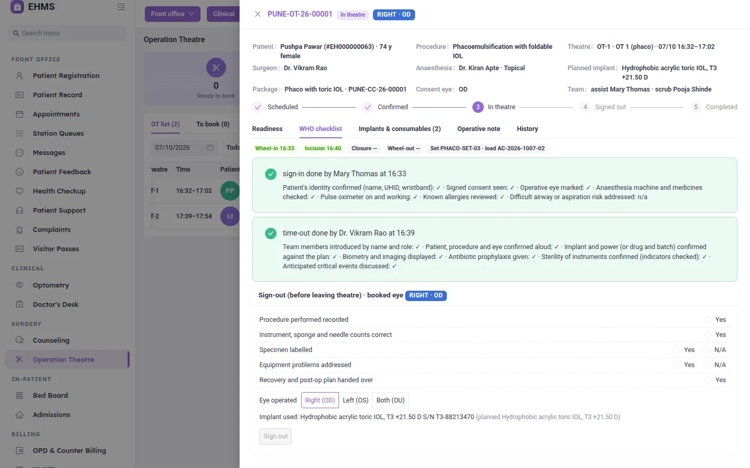This screenshot has width=750, height=468.
Task: Close the PUNE-OT-26-00001 detail panel
Action: point(258,15)
